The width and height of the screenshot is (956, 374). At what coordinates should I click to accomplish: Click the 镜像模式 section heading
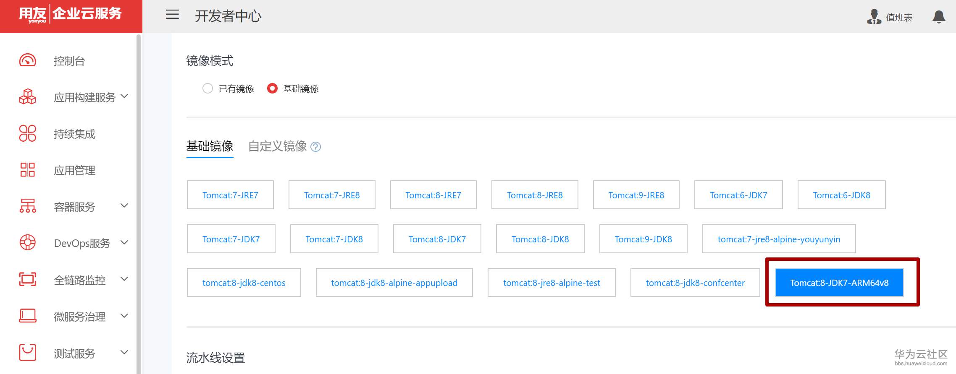[x=210, y=61]
